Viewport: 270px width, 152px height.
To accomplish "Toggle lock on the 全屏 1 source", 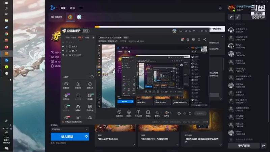I will pyautogui.click(x=66, y=47).
